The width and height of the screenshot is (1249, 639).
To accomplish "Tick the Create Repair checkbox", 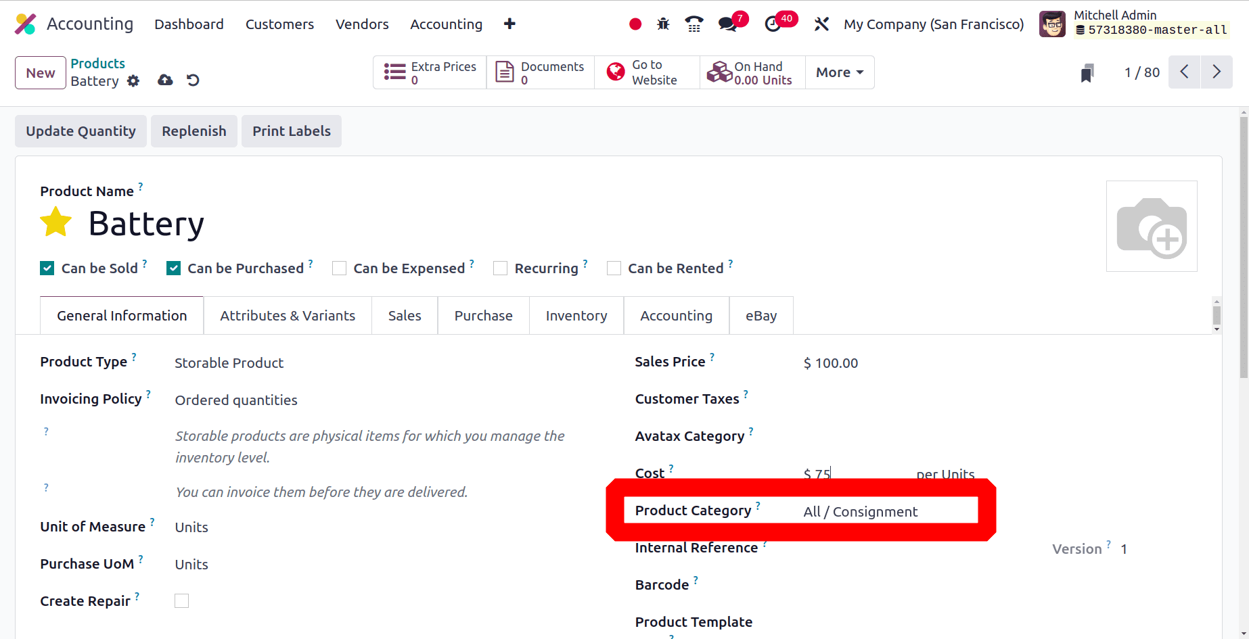I will (182, 601).
